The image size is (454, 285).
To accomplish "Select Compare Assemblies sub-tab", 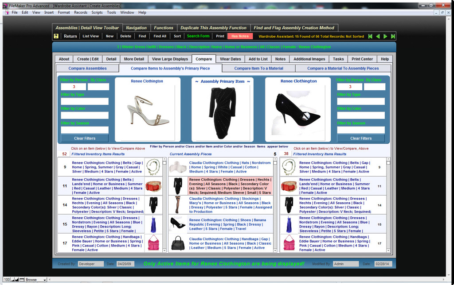I will tap(87, 68).
